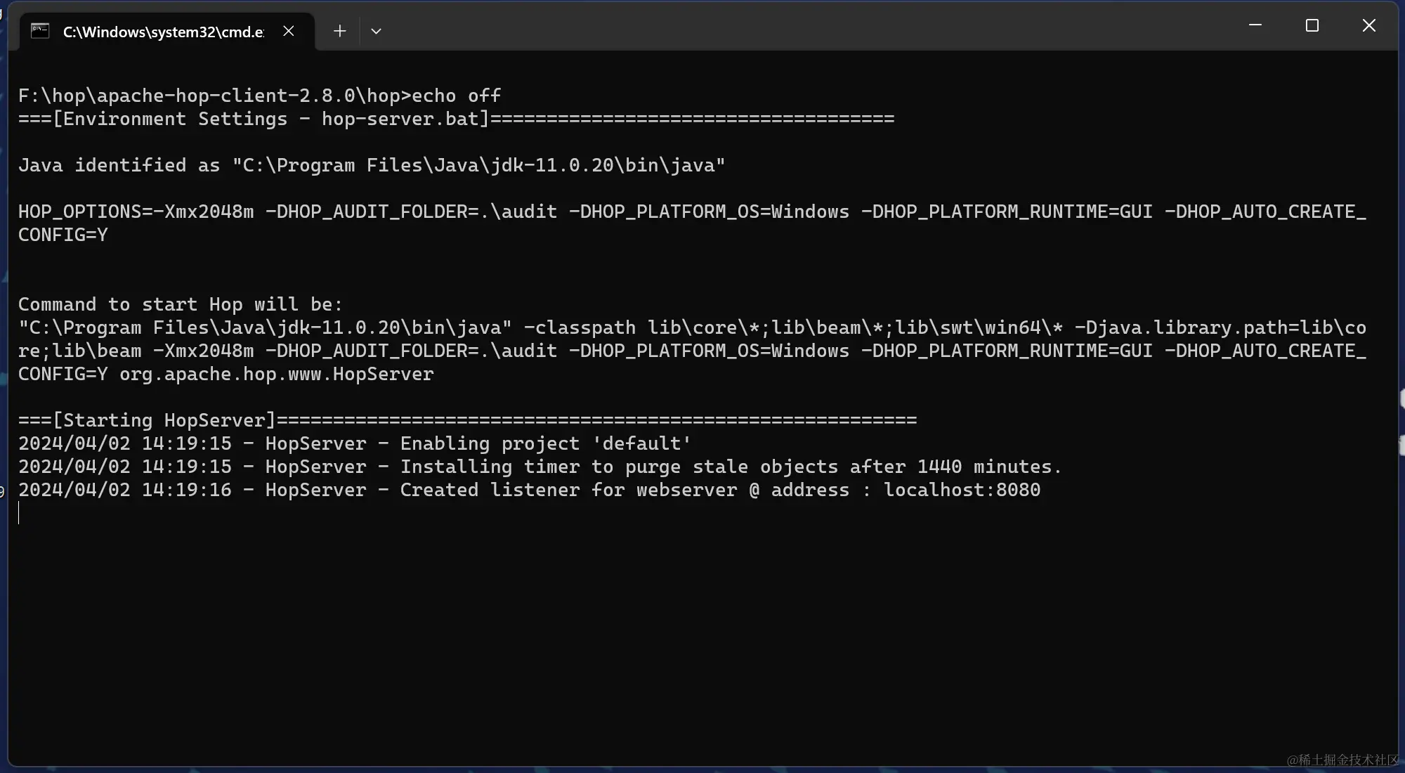Click the org.apache.hop.www.HopServer class name

pos(276,374)
